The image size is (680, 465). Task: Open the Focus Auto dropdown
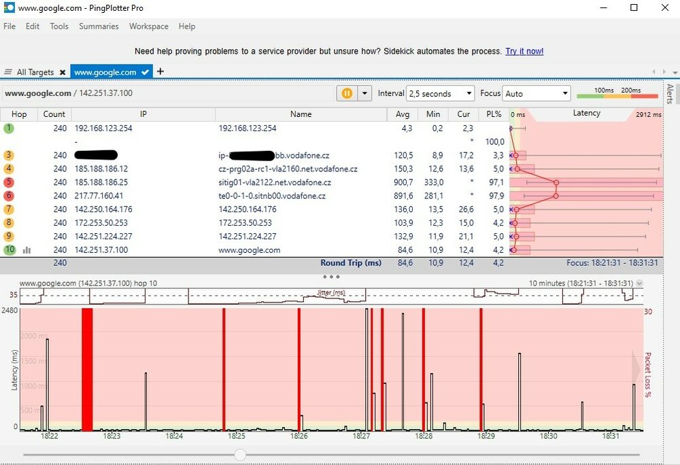pyautogui.click(x=536, y=94)
